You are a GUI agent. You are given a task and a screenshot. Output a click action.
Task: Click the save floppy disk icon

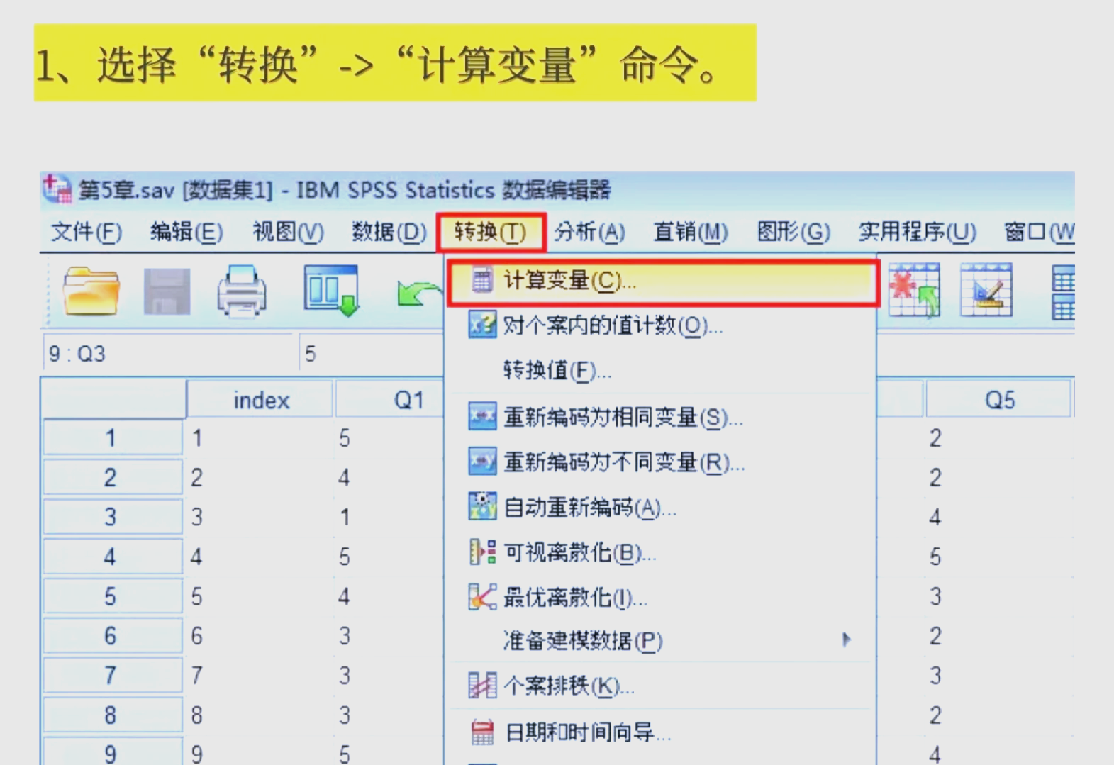167,291
